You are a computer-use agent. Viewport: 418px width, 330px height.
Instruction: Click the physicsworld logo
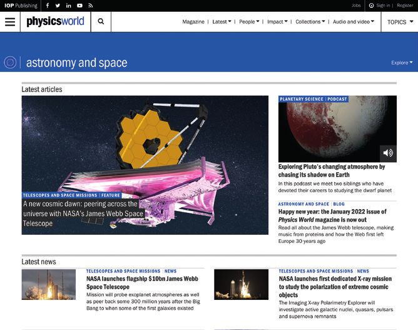coord(55,21)
